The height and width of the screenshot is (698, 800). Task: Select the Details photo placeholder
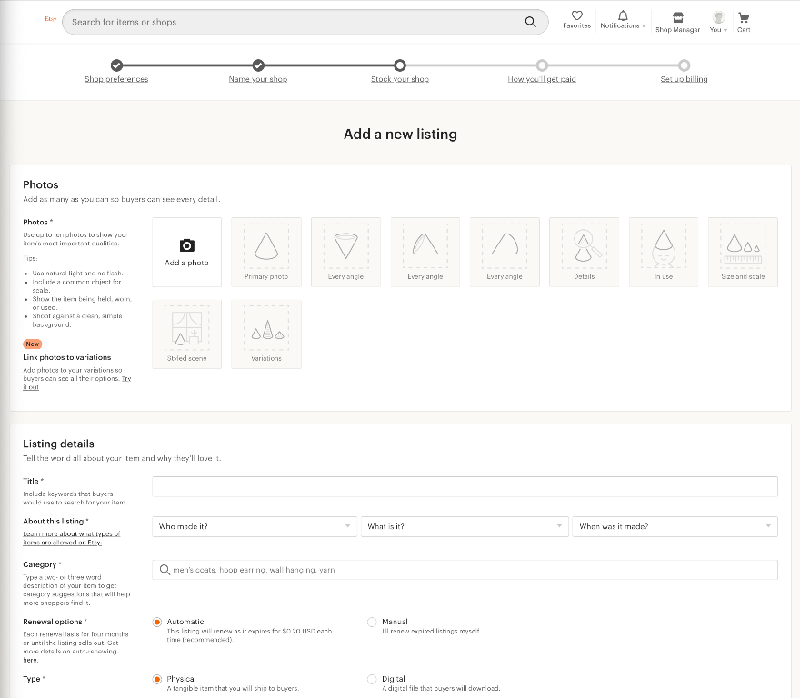(585, 252)
